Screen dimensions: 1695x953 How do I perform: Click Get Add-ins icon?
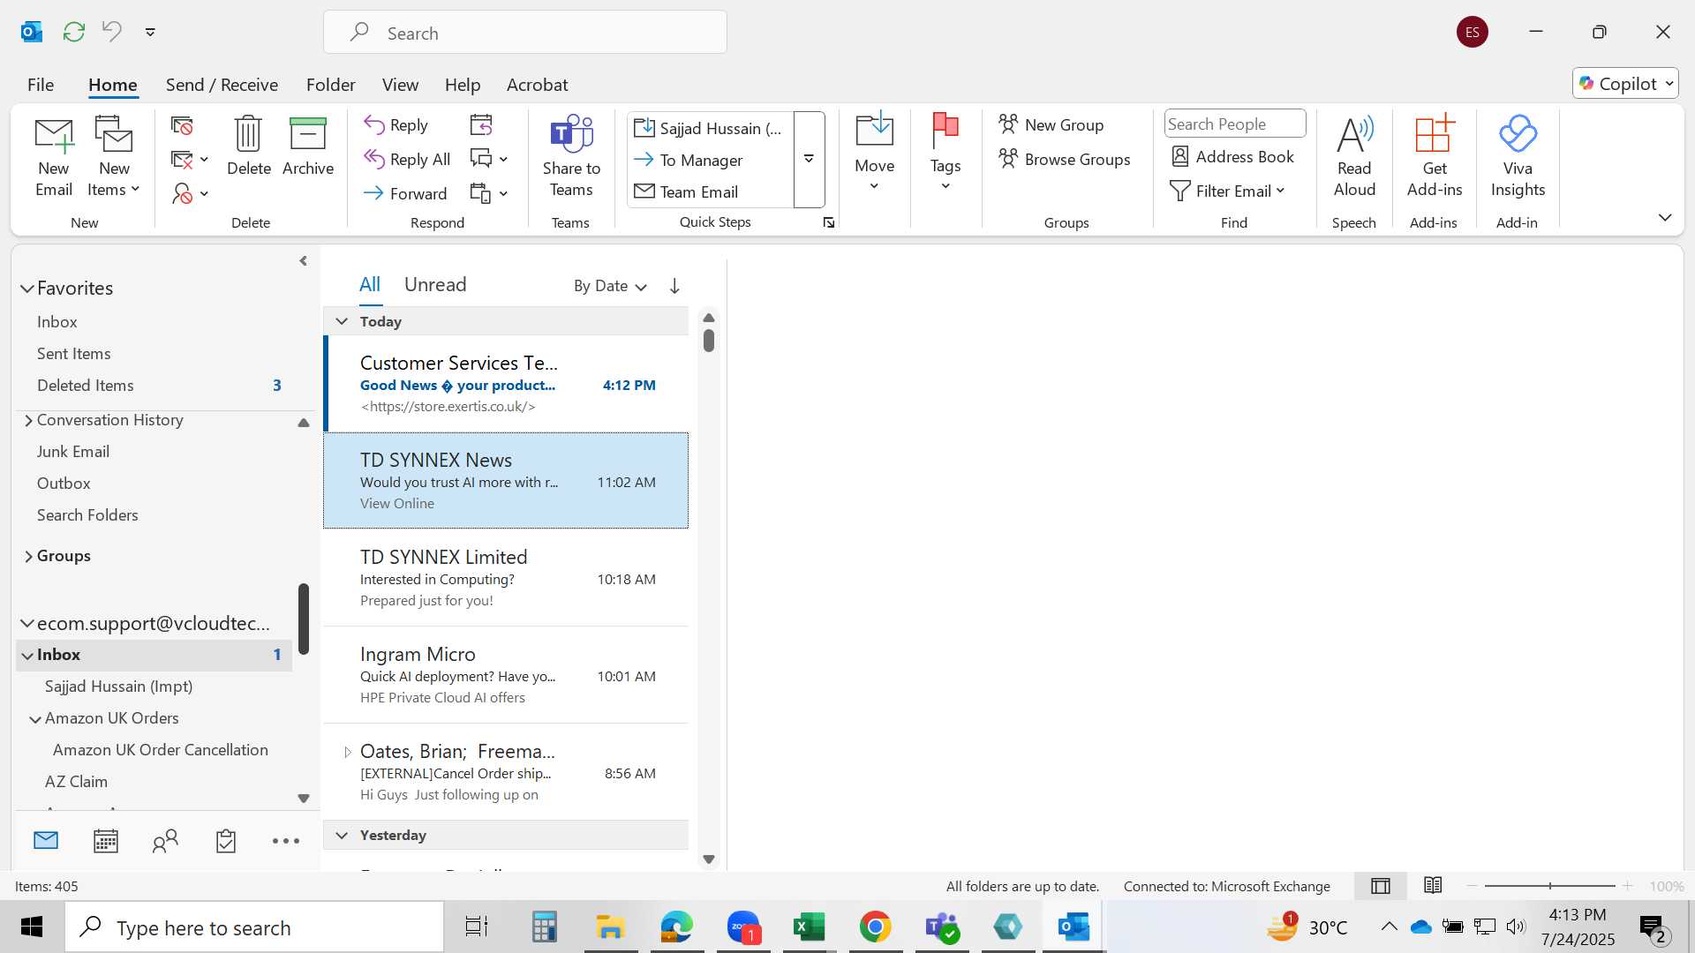pos(1434,157)
